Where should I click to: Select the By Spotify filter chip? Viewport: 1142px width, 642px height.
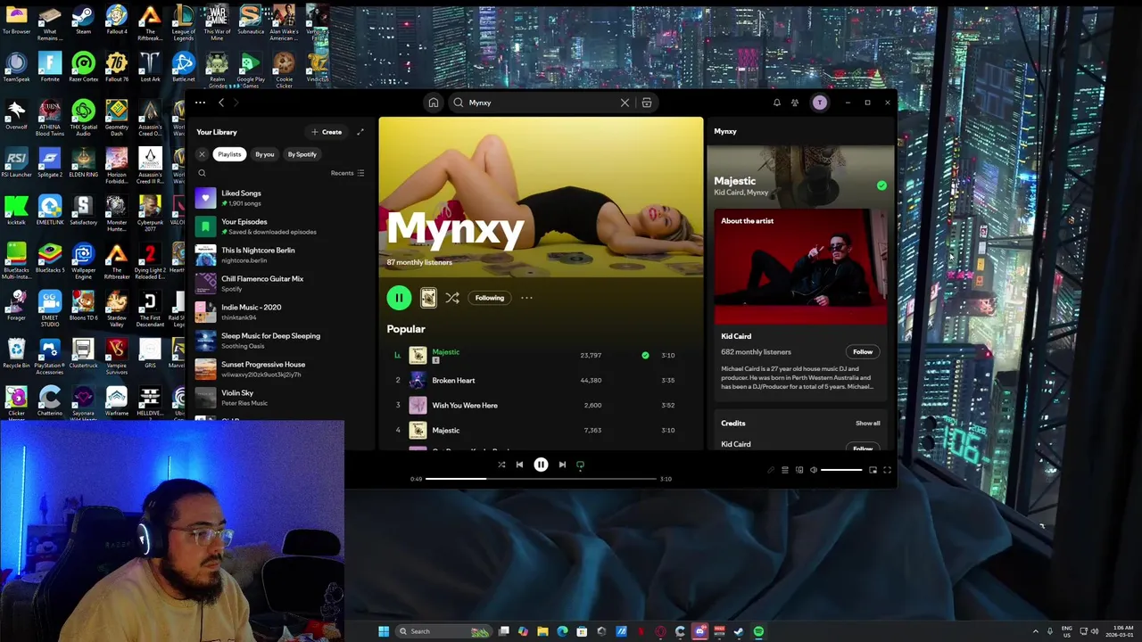(302, 154)
